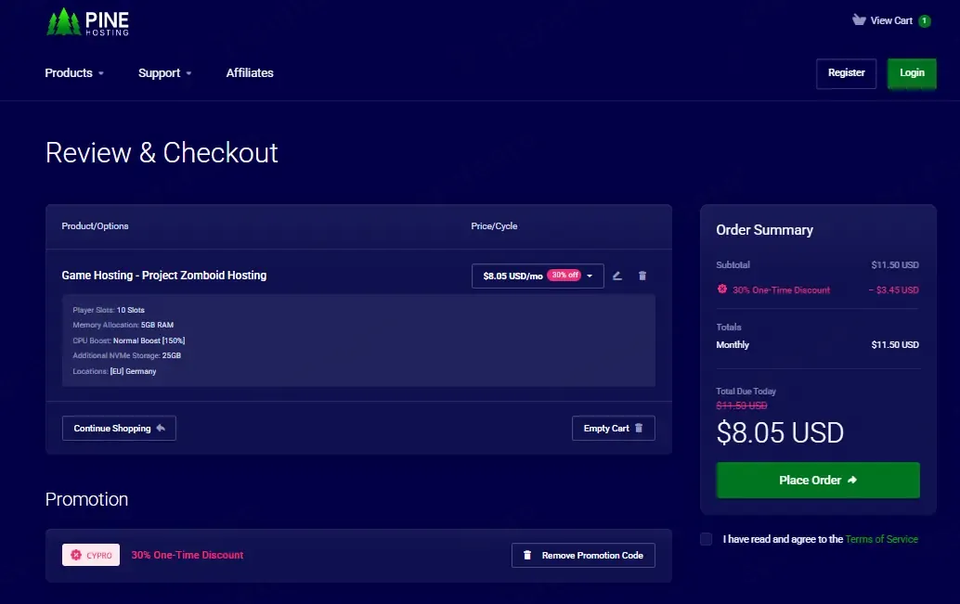Open the billing cycle price dropdown
This screenshot has width=960, height=604.
pyautogui.click(x=538, y=276)
